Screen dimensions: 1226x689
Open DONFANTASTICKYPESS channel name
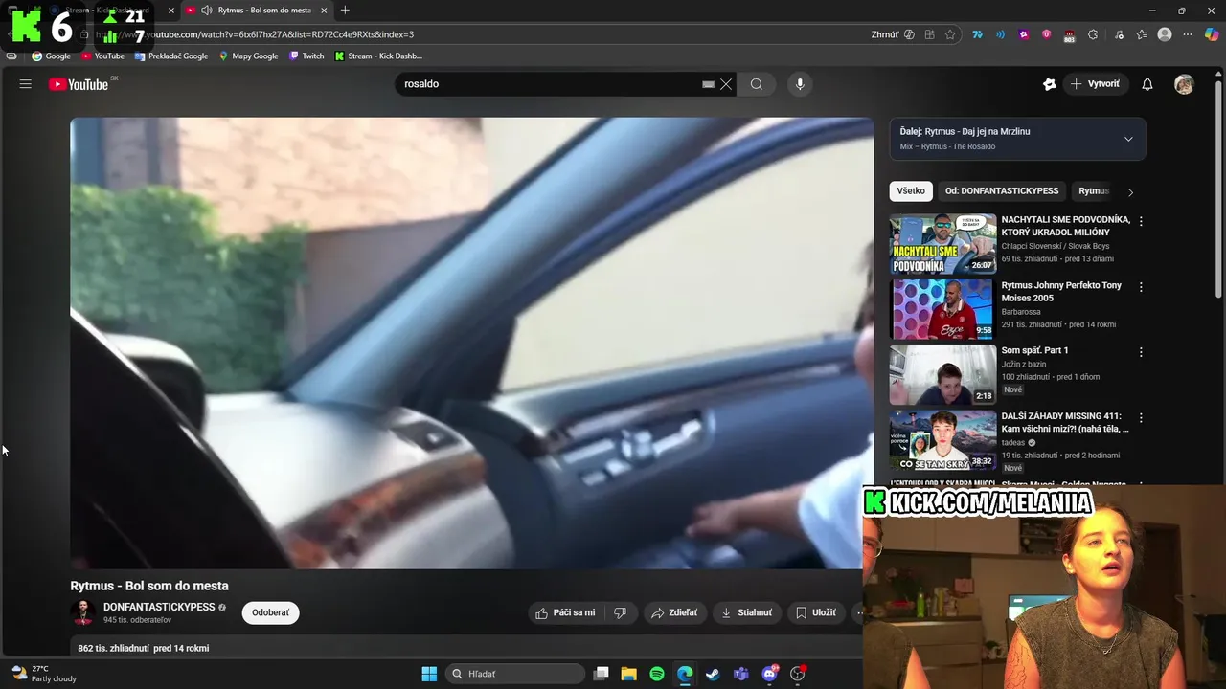tap(159, 607)
